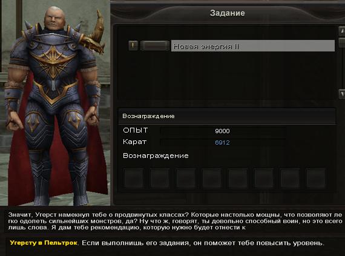The height and width of the screenshot is (256, 345).
Task: Click the second empty reward slot
Action: pyautogui.click(x=160, y=178)
